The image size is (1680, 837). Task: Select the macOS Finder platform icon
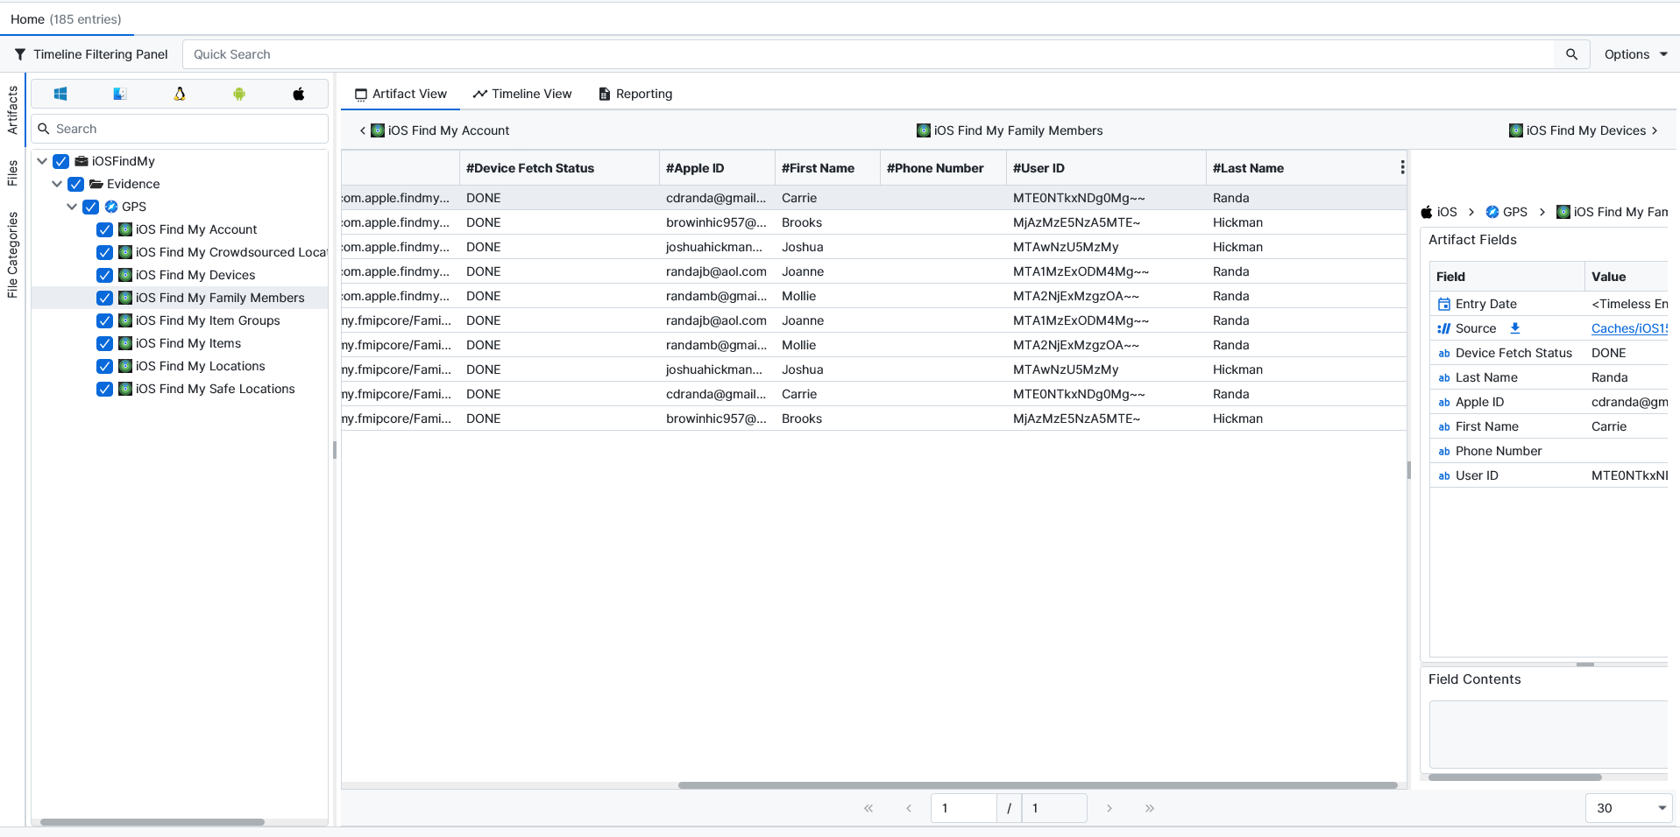point(120,94)
